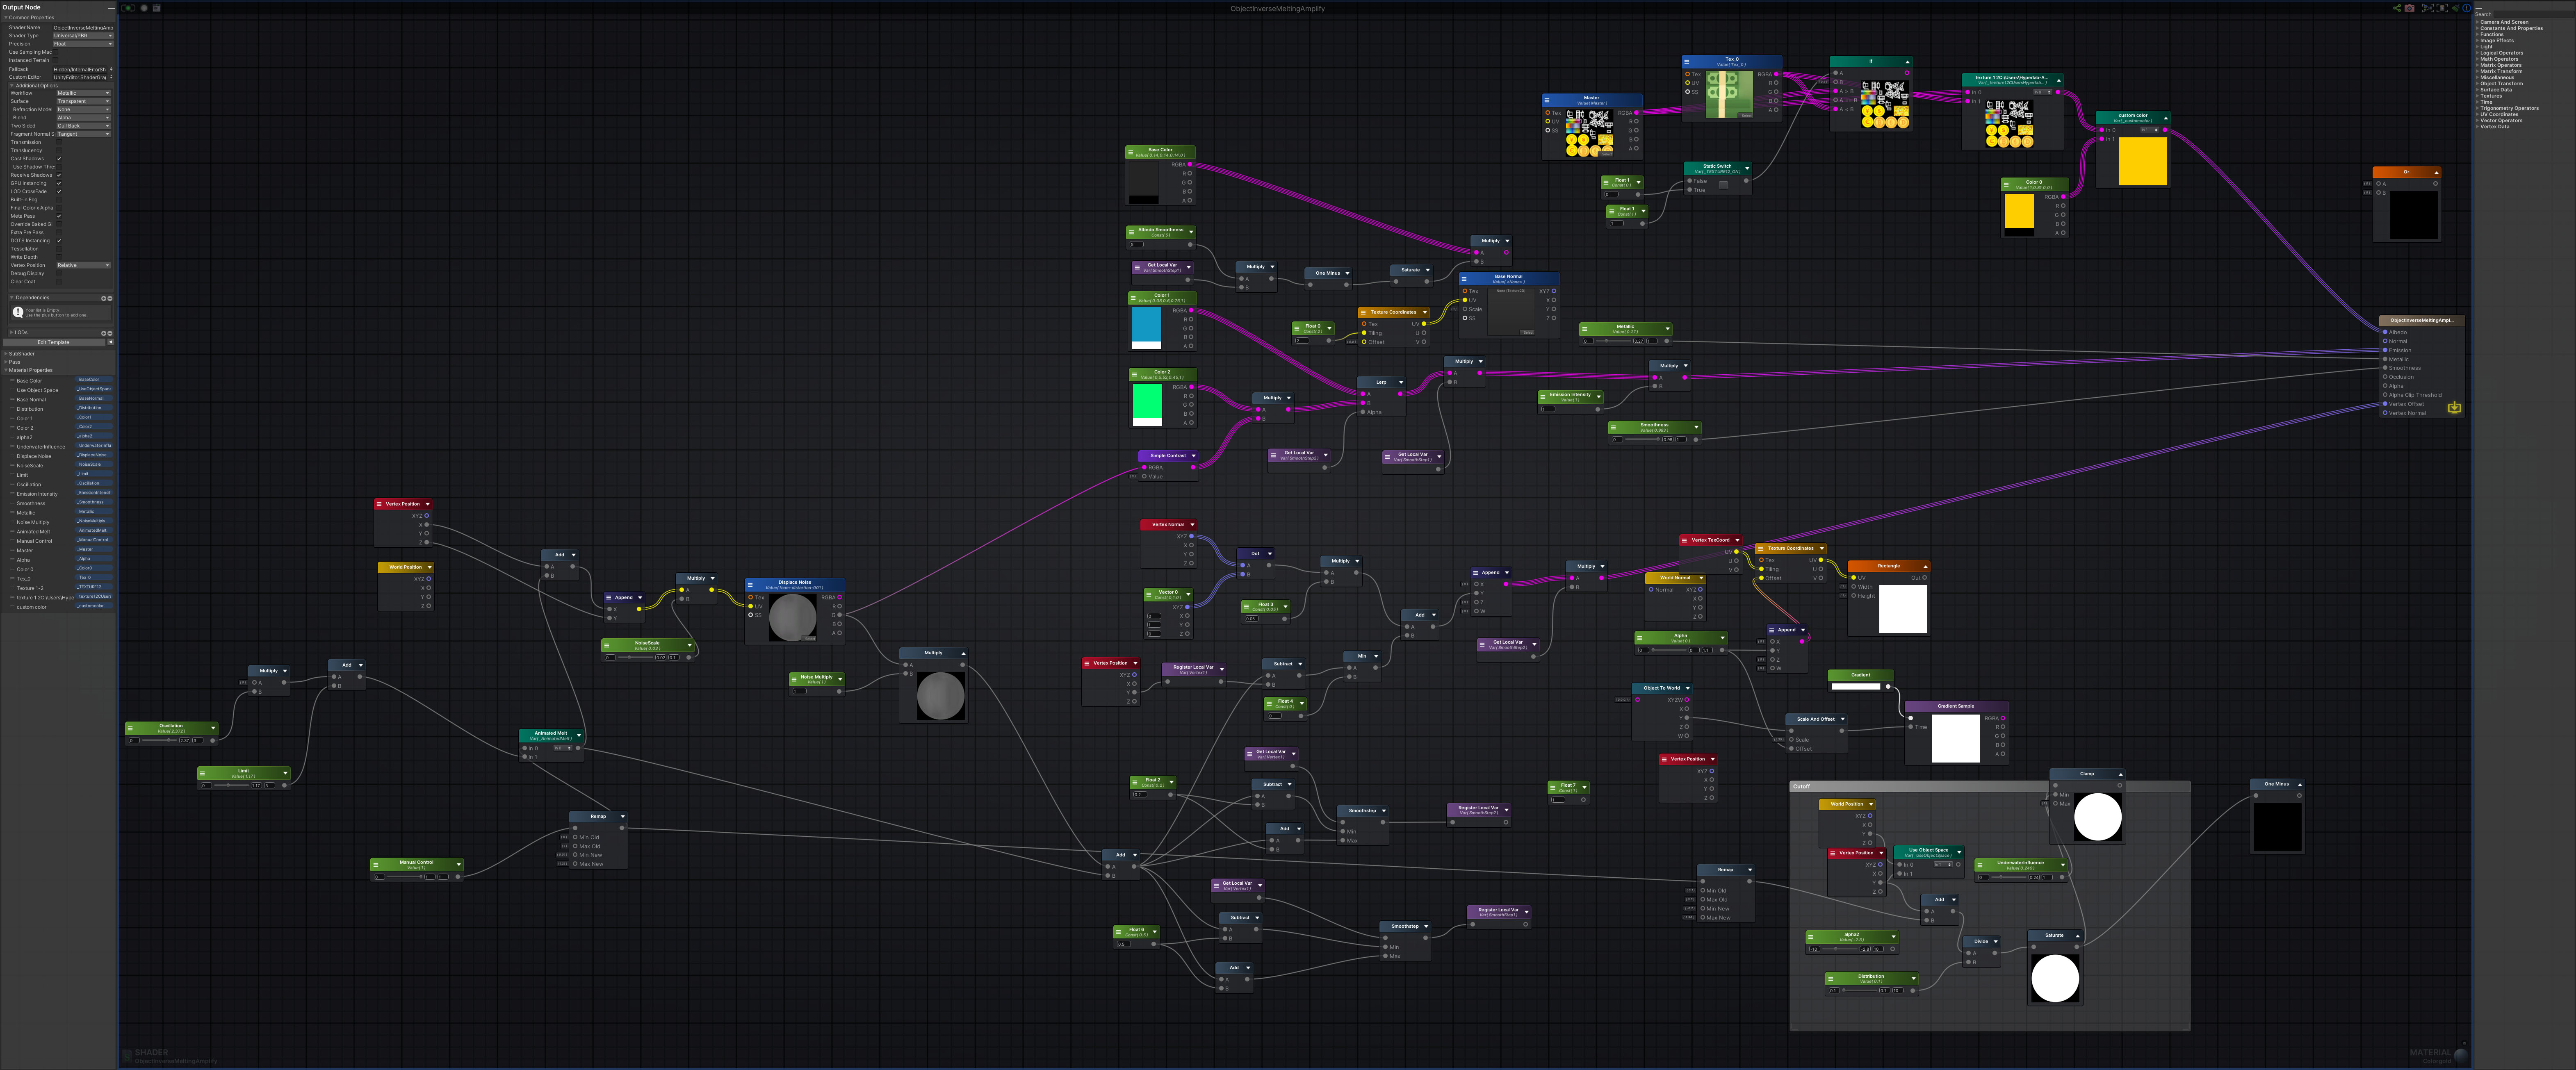Click minus icon in LODs section
The width and height of the screenshot is (2576, 1070).
coord(110,333)
